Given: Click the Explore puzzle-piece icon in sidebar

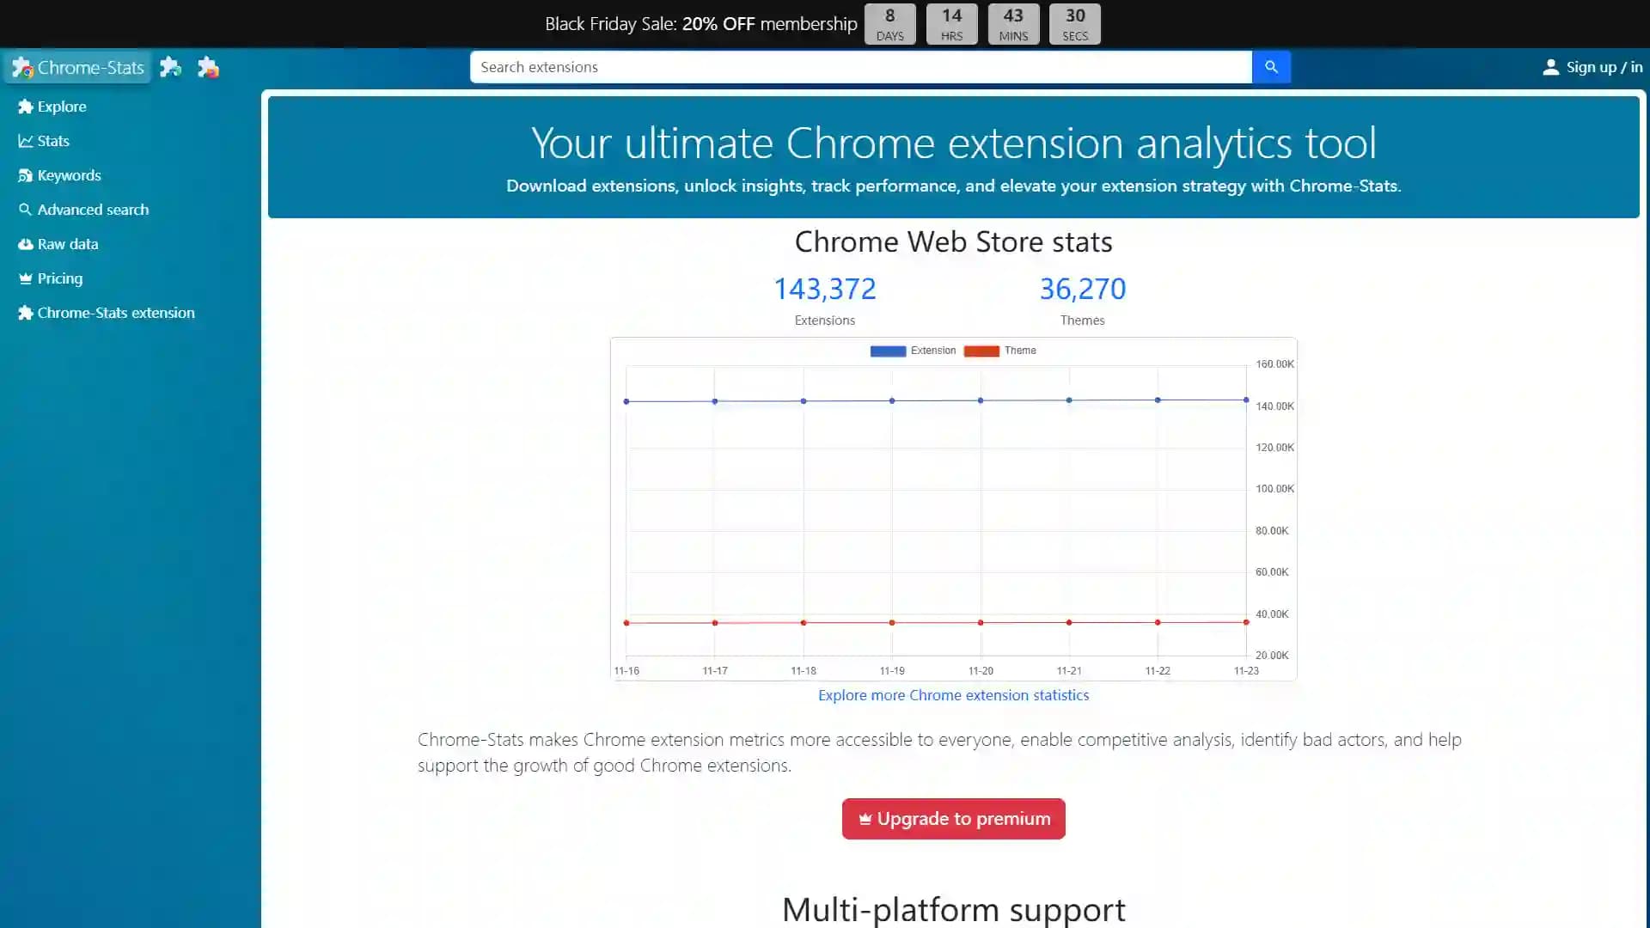Looking at the screenshot, I should [26, 107].
